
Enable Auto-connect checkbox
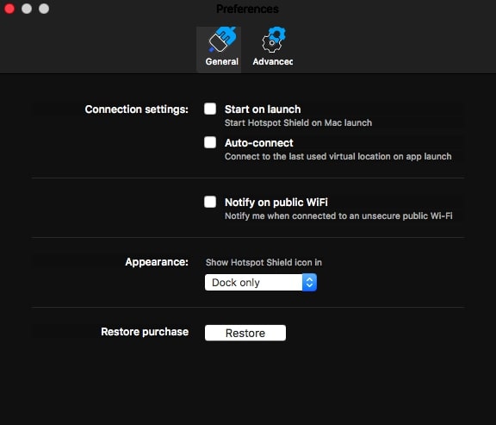[210, 142]
